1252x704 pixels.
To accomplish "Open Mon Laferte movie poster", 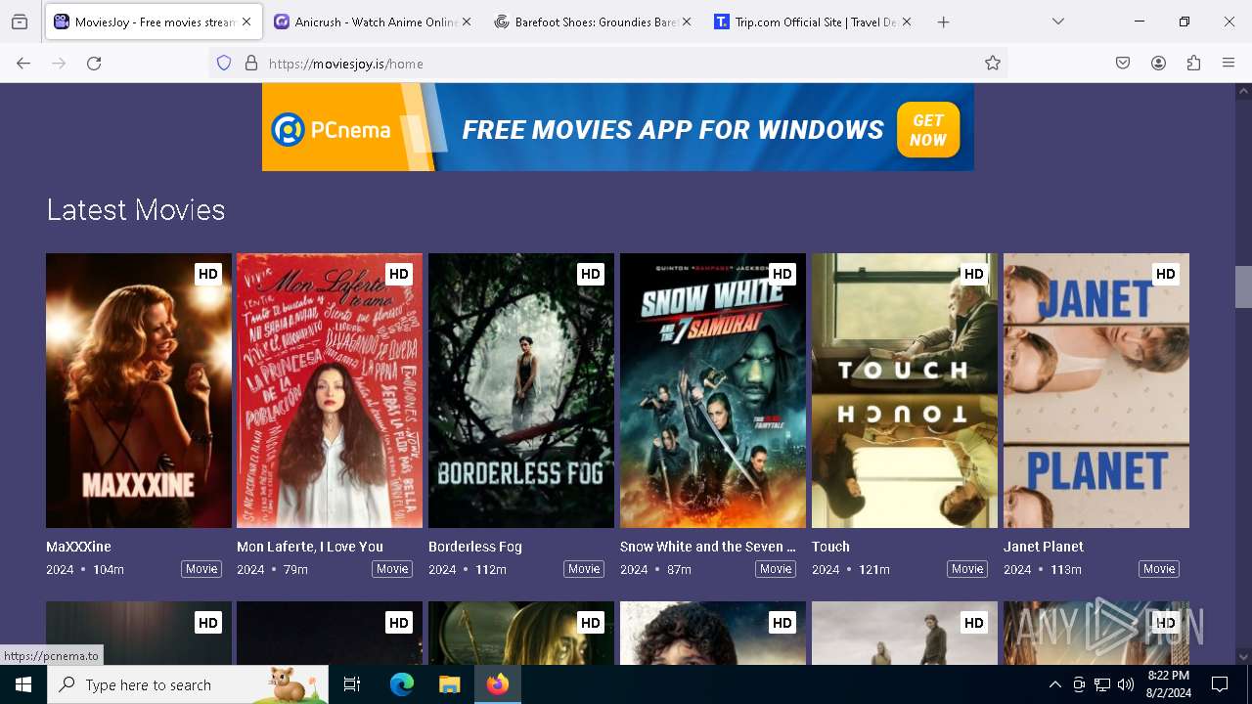I will pyautogui.click(x=330, y=391).
